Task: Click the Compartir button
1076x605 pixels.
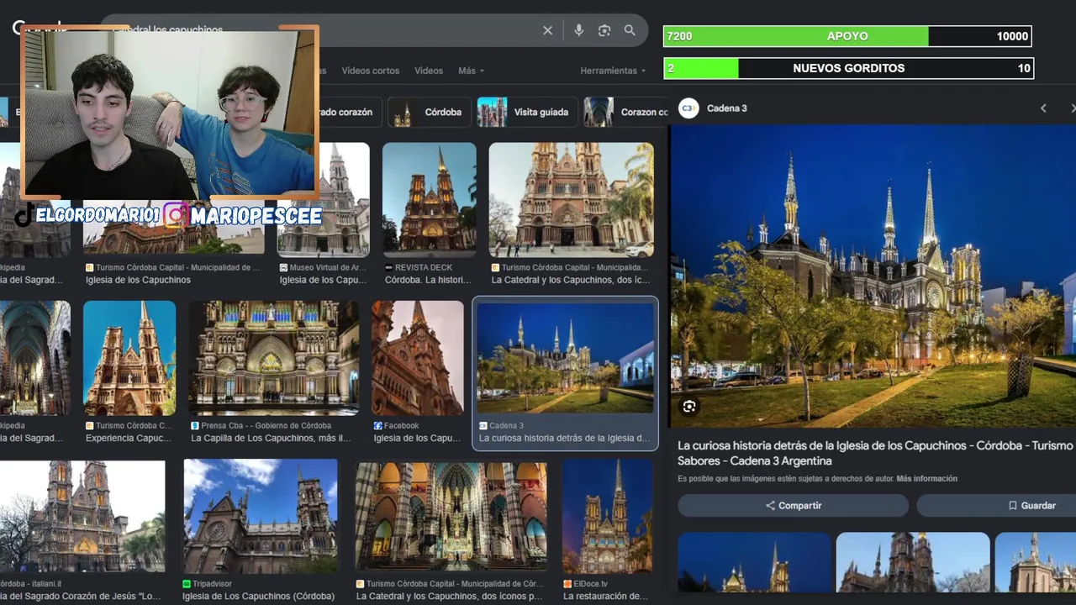Action: click(793, 506)
